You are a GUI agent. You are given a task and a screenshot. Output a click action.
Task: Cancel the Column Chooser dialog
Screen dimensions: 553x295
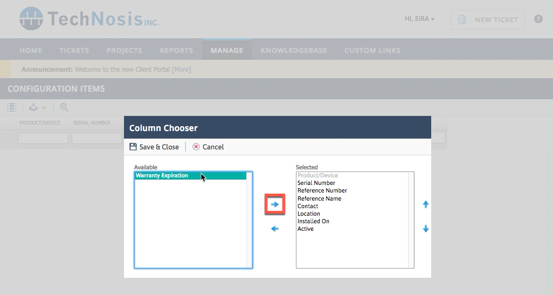tap(208, 147)
